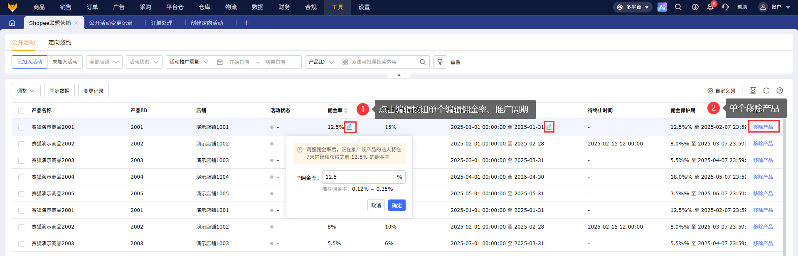Open the download center icon
The width and height of the screenshot is (798, 256).
695,7
